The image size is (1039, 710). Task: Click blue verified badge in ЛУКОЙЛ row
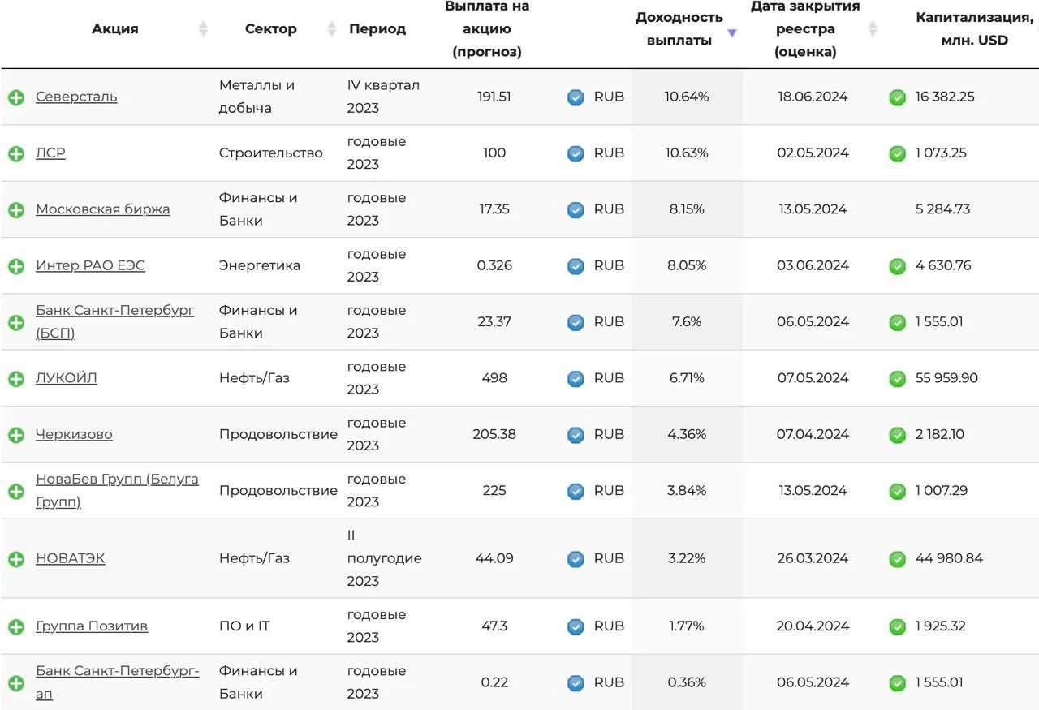pos(576,379)
